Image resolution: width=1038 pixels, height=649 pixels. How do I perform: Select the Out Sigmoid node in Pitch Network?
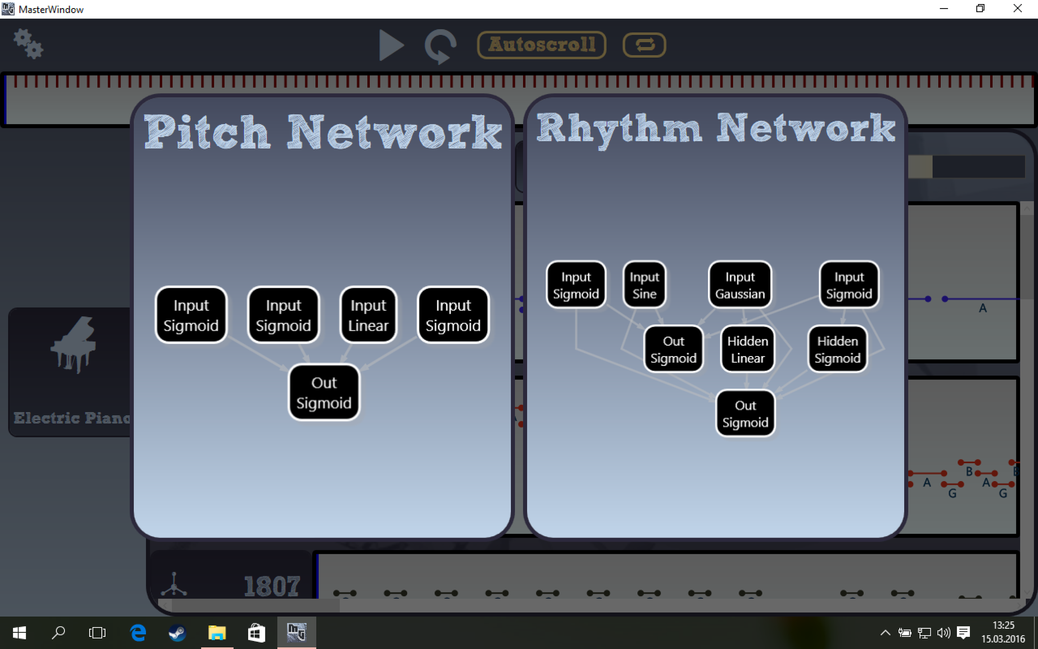[324, 393]
